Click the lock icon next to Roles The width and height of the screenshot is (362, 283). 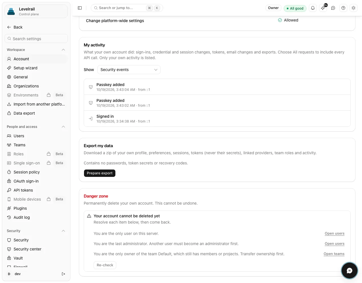49,154
